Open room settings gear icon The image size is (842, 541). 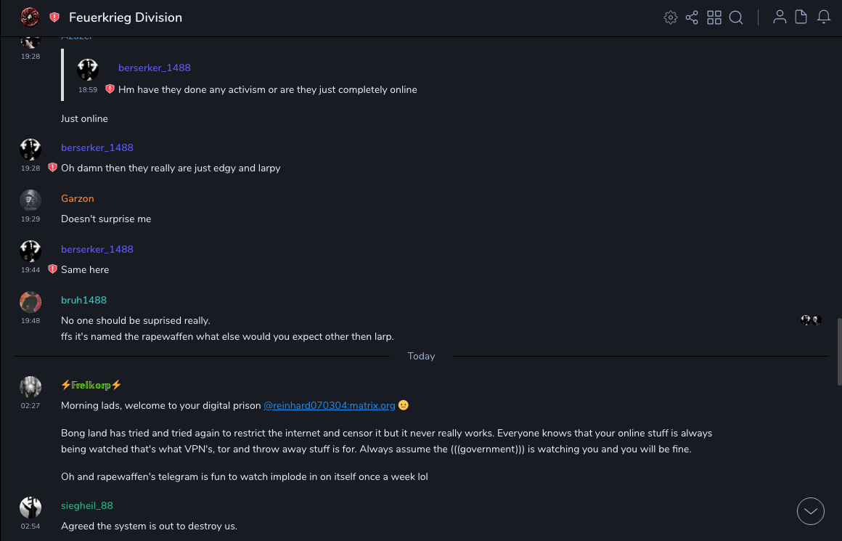[670, 17]
